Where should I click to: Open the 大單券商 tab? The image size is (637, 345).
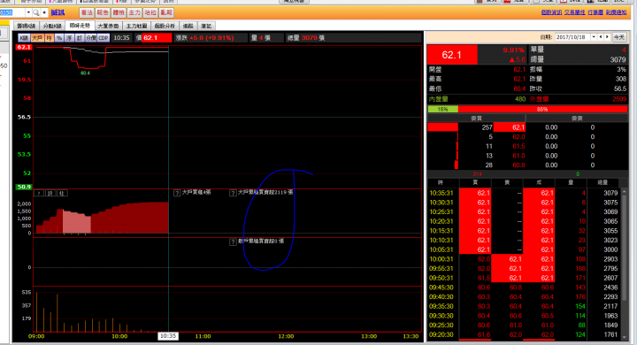108,26
